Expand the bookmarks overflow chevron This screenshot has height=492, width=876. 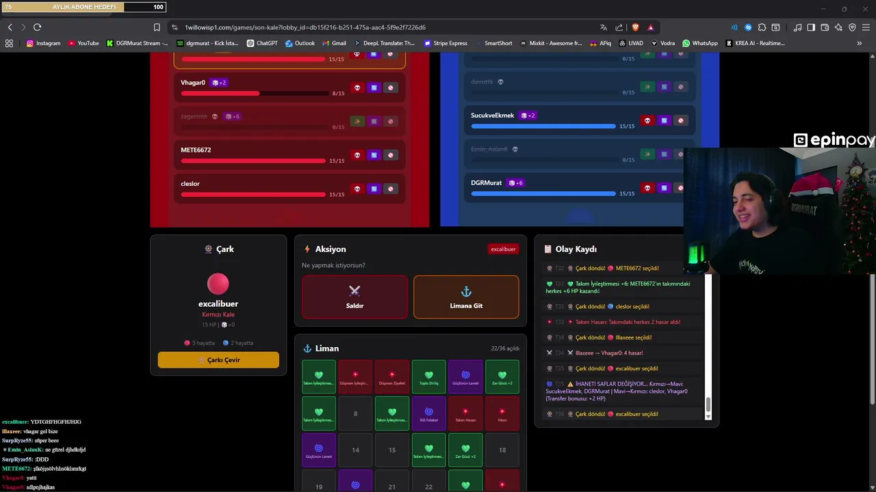[x=860, y=43]
